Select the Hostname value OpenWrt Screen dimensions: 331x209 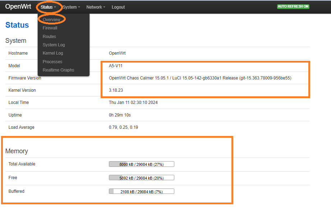click(x=117, y=53)
